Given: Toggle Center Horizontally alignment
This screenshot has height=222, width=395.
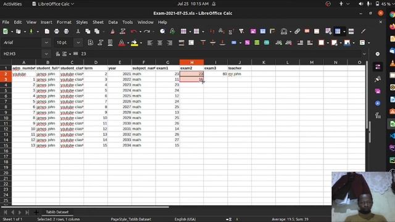Looking at the screenshot, I should 160,43.
